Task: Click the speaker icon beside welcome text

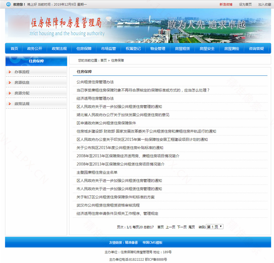Action: pyautogui.click(x=9, y=4)
